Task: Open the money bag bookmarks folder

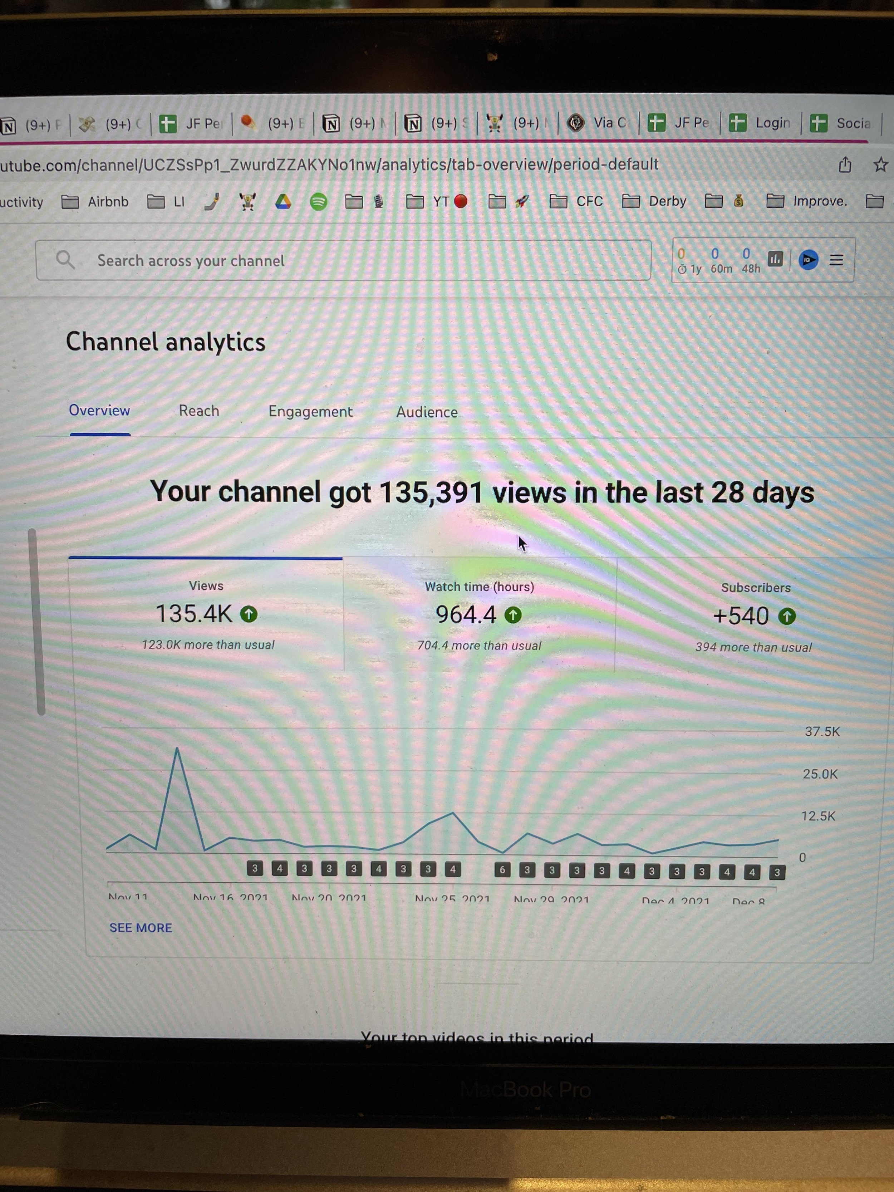Action: [x=725, y=202]
